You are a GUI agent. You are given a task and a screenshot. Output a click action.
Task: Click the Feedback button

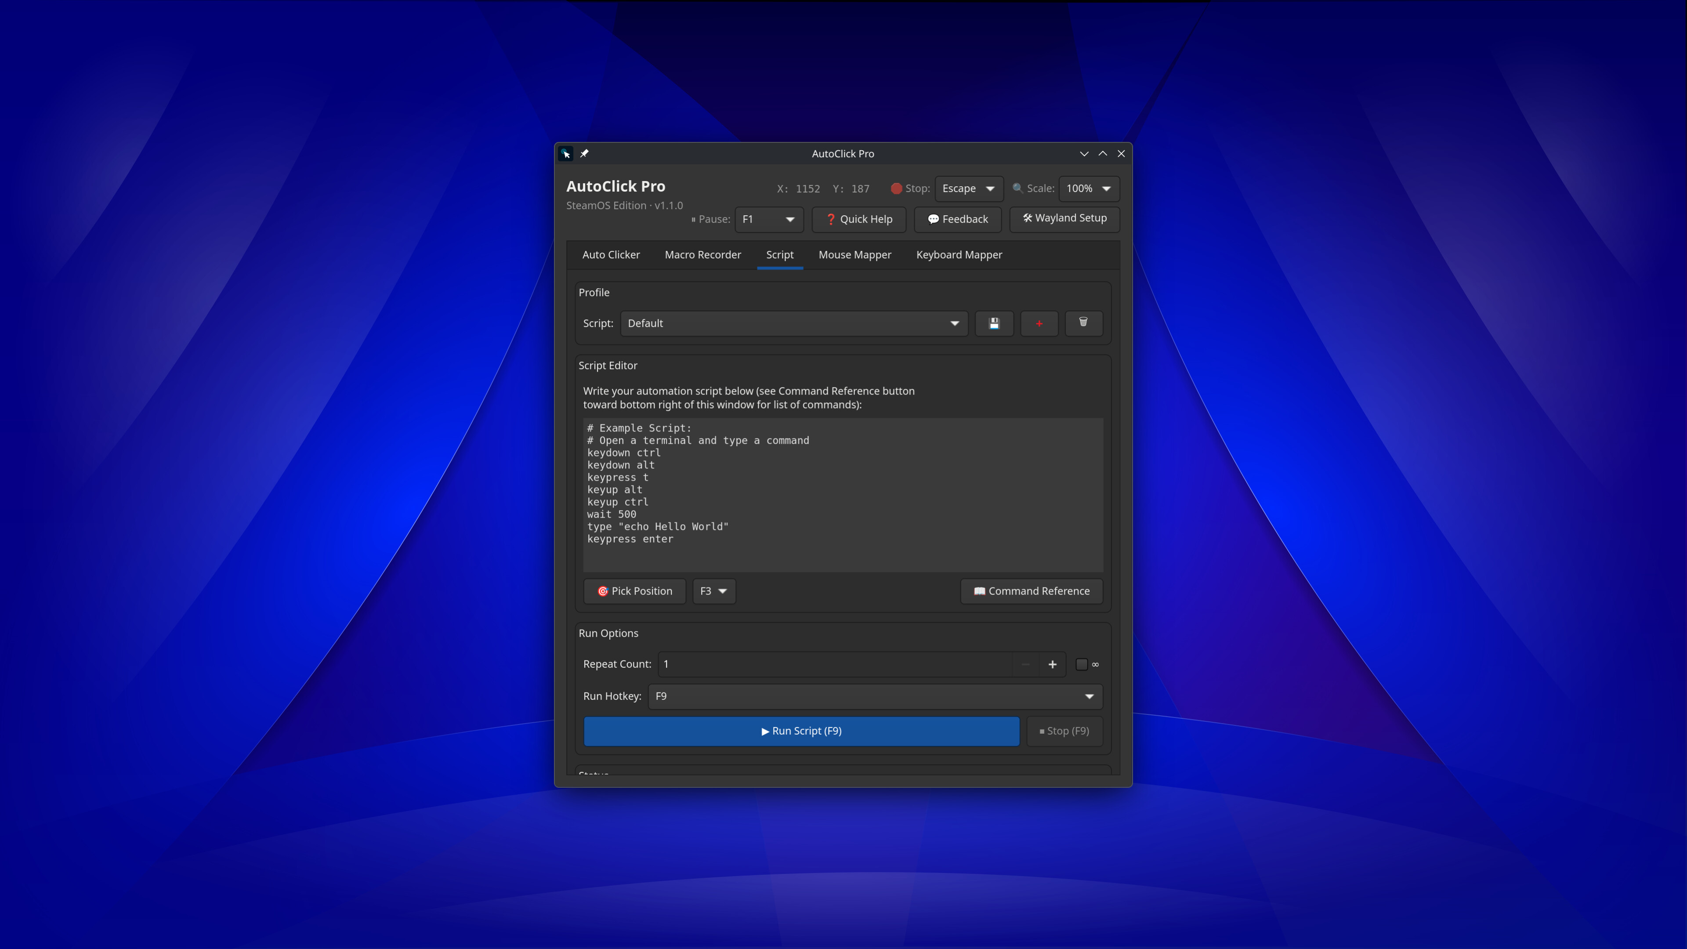coord(957,219)
